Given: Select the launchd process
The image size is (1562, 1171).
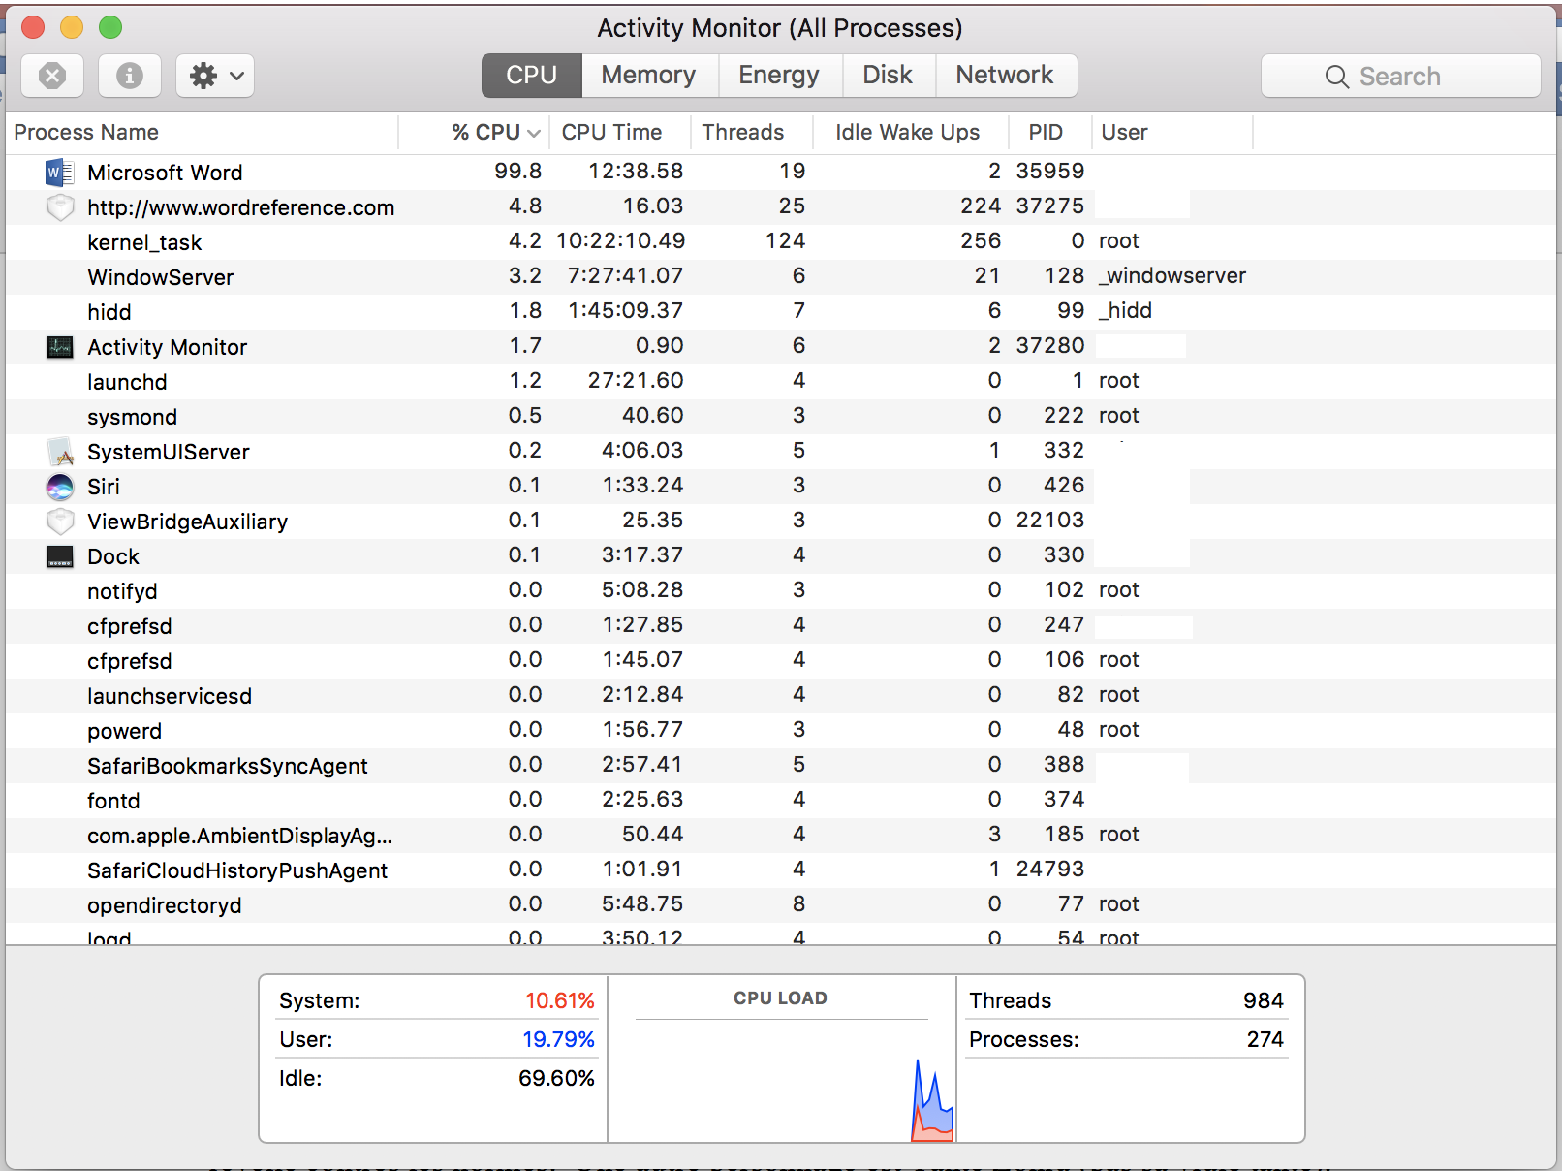Looking at the screenshot, I should (781, 382).
